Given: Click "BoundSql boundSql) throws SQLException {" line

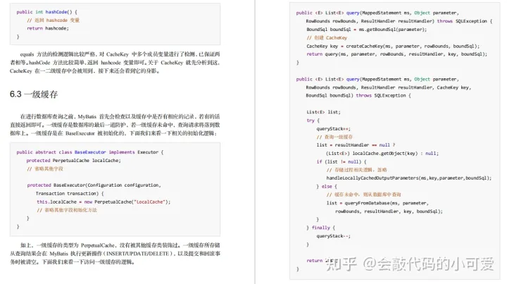Looking at the screenshot, I should tap(358, 95).
